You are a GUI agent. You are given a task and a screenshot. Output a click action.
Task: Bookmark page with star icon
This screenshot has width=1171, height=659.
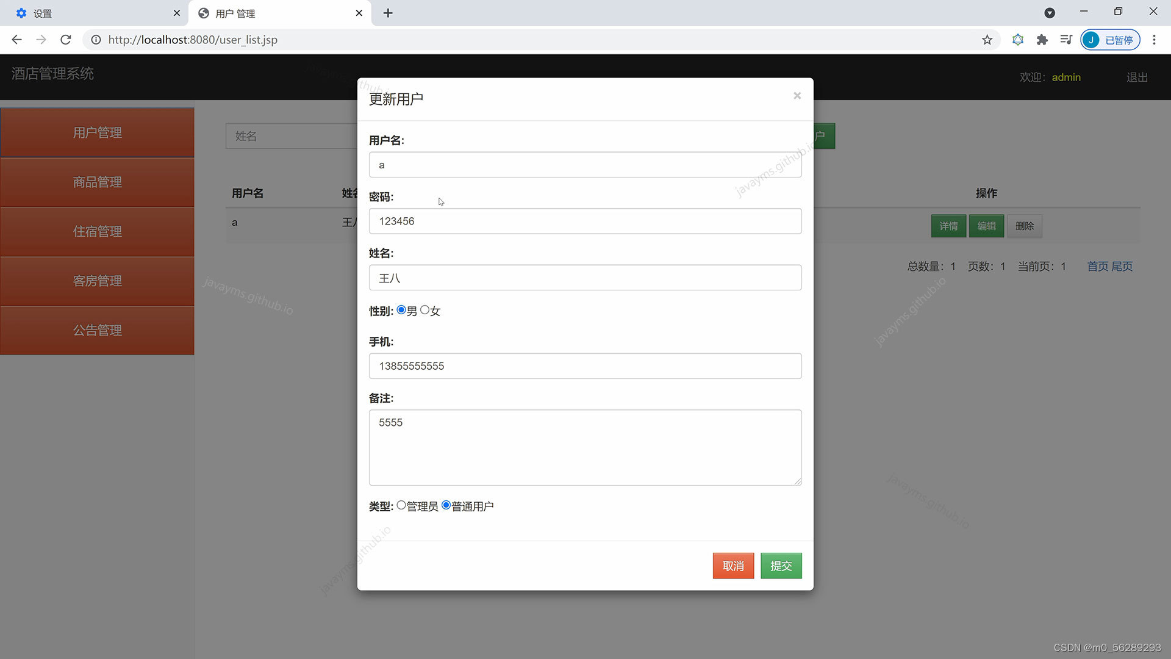987,40
